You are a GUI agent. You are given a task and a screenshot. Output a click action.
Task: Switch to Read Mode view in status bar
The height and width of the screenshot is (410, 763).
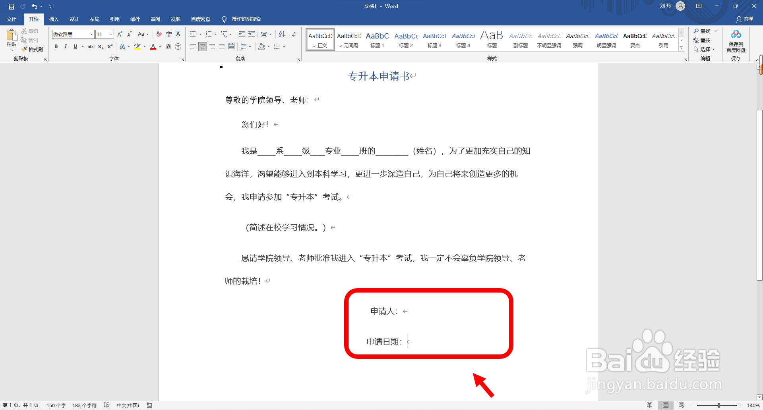click(x=649, y=405)
